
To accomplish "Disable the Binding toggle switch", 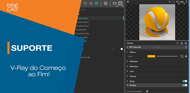I will [185, 85].
